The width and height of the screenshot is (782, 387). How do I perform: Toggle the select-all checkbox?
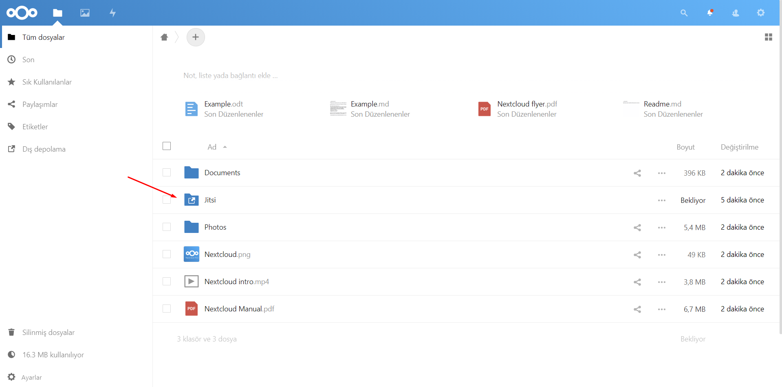[167, 146]
